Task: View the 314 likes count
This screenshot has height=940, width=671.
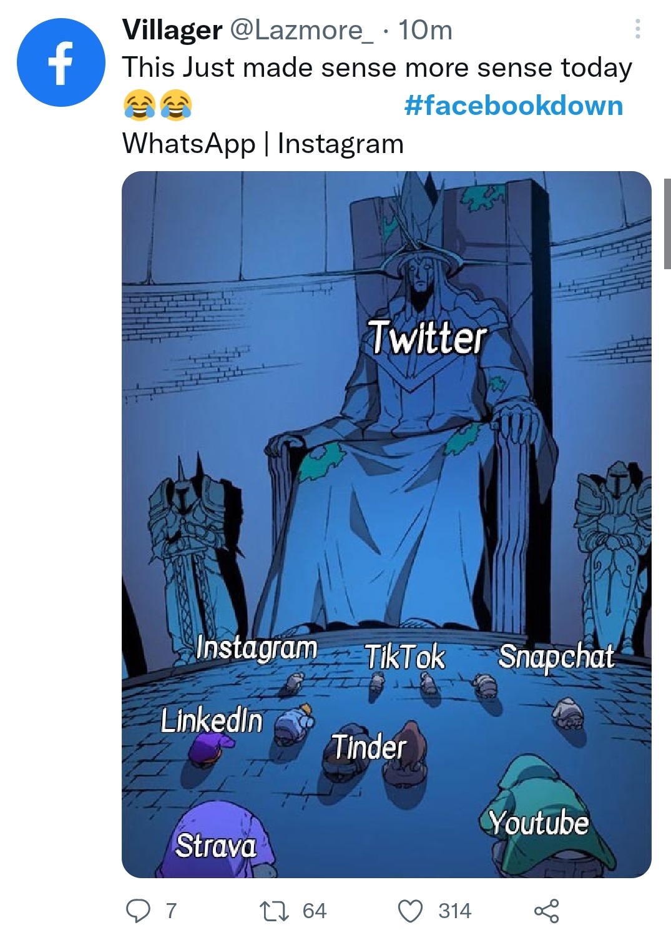Action: [454, 911]
